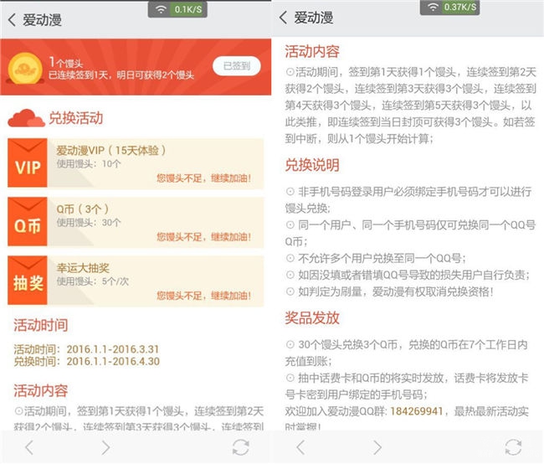This screenshot has width=544, height=464.
Task: Tap the left screen browser forward arrow
Action: point(105,448)
